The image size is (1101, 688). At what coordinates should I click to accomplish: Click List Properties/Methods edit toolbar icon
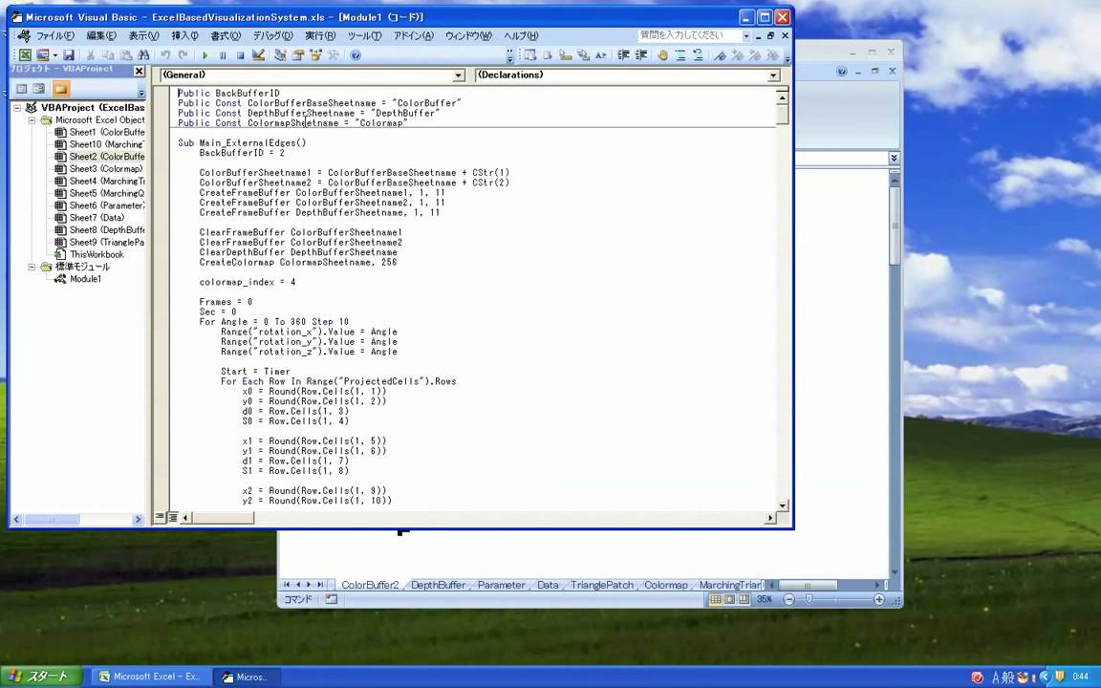click(x=530, y=54)
